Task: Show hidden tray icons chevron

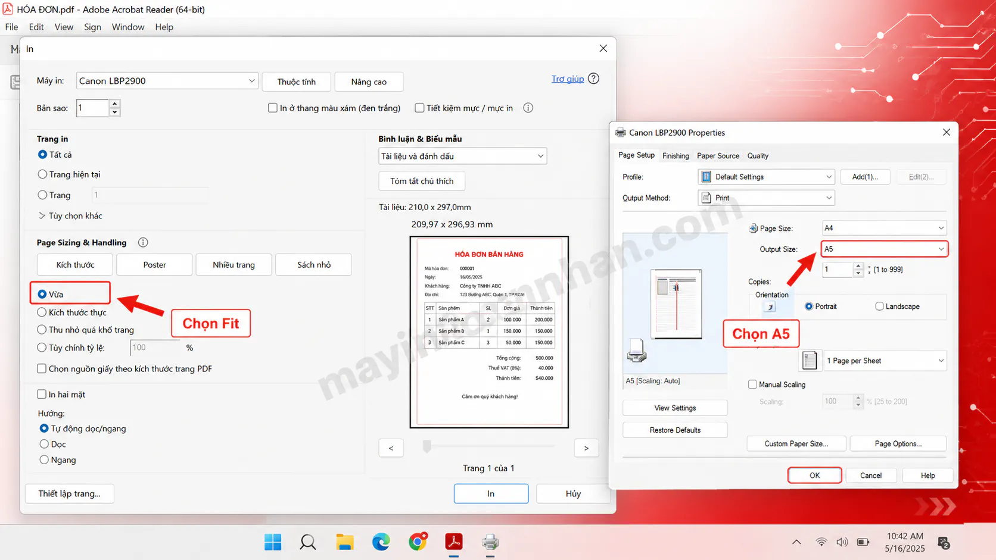Action: pos(796,542)
